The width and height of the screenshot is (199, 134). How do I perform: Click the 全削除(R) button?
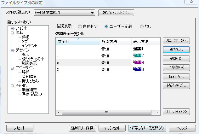pyautogui.click(x=176, y=67)
